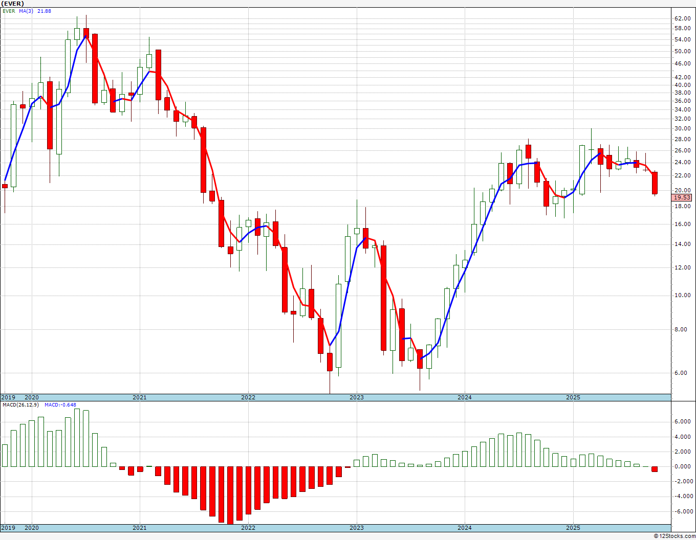Image resolution: width=696 pixels, height=540 pixels.
Task: Select the latest red MACD histogram bar
Action: [x=655, y=469]
